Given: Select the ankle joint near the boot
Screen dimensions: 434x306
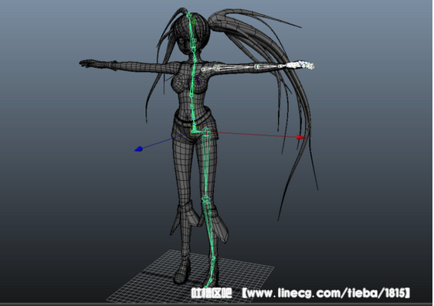Looking at the screenshot, I should (x=213, y=259).
